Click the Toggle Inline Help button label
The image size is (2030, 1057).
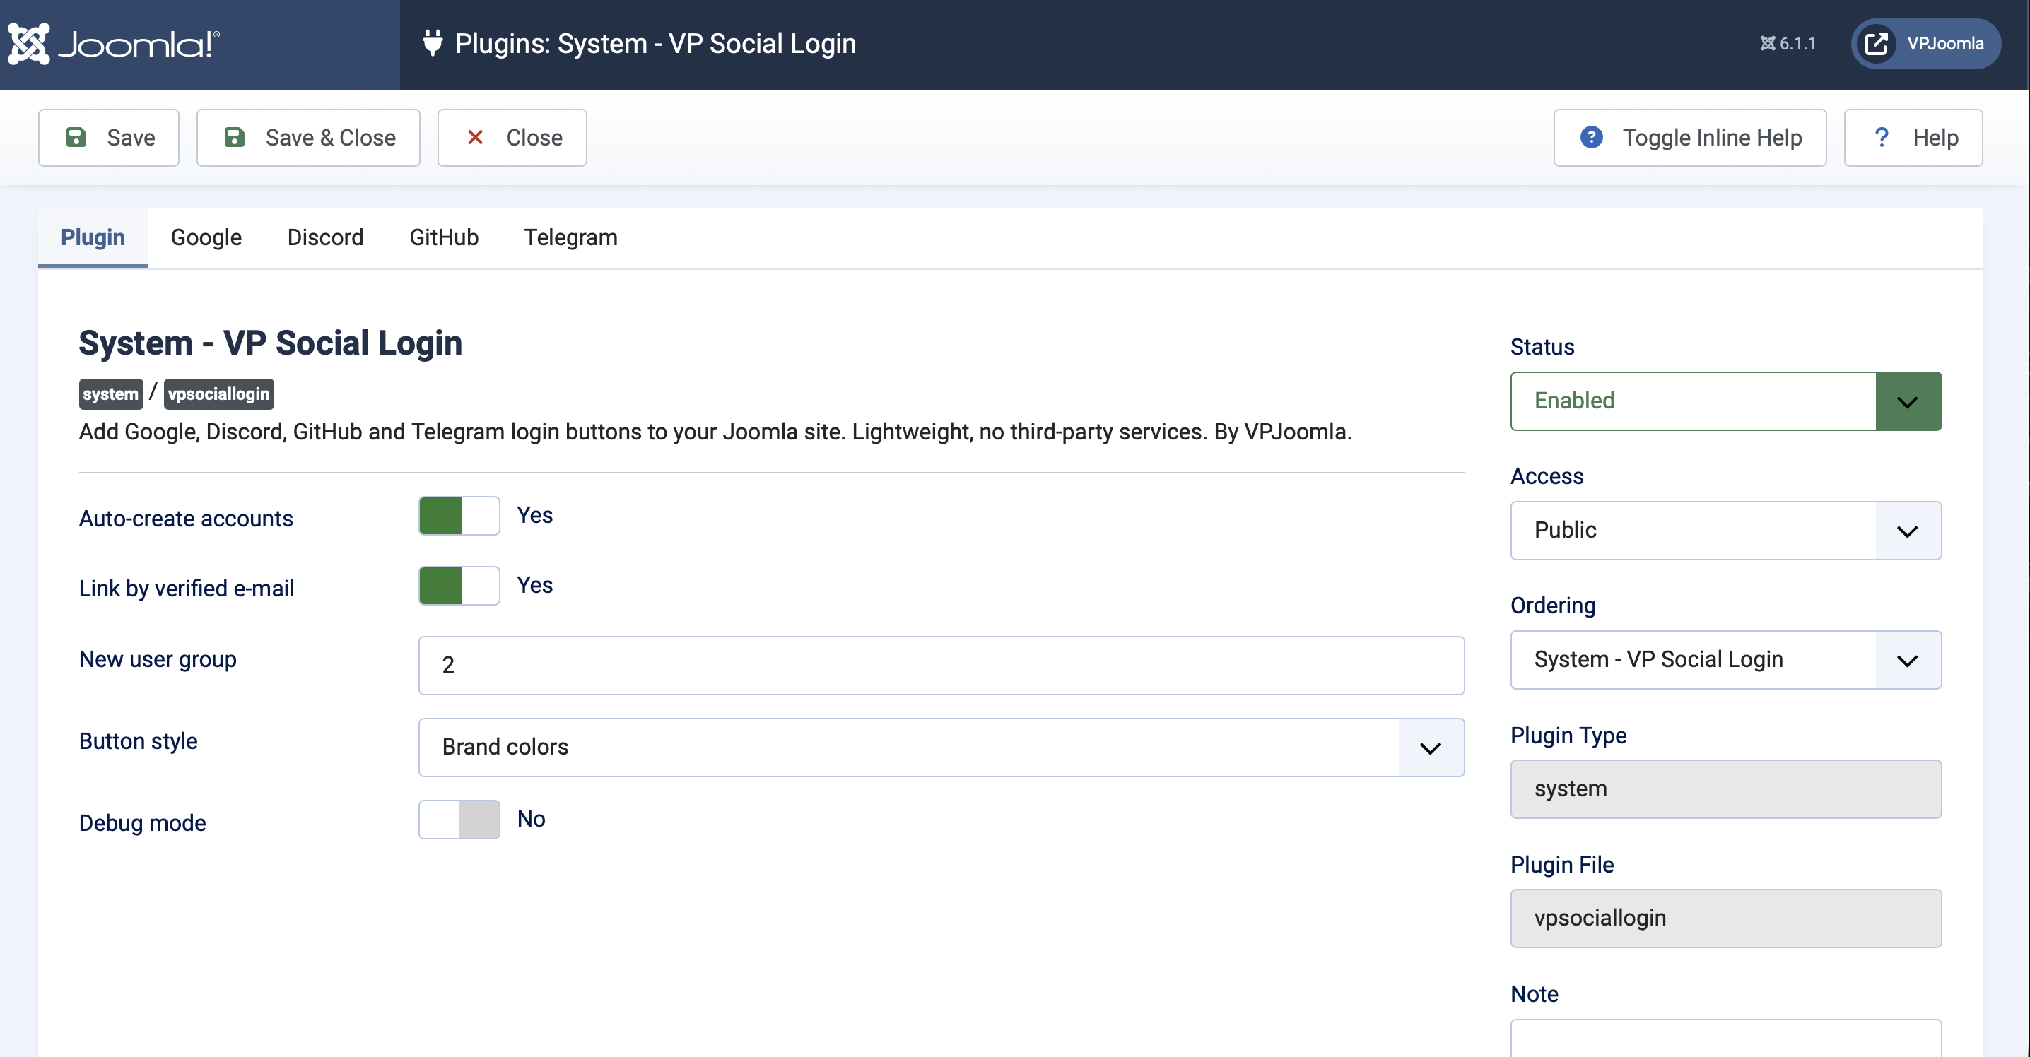1712,138
